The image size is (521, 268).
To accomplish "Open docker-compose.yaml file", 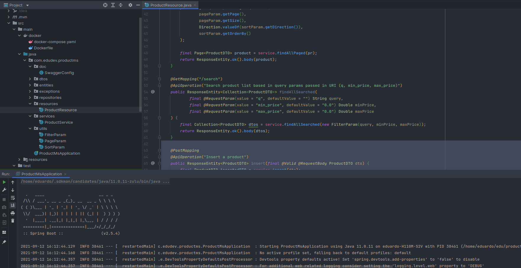I will click(55, 42).
